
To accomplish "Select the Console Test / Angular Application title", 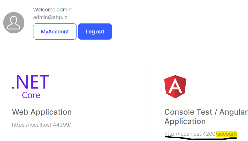I will [206, 117].
